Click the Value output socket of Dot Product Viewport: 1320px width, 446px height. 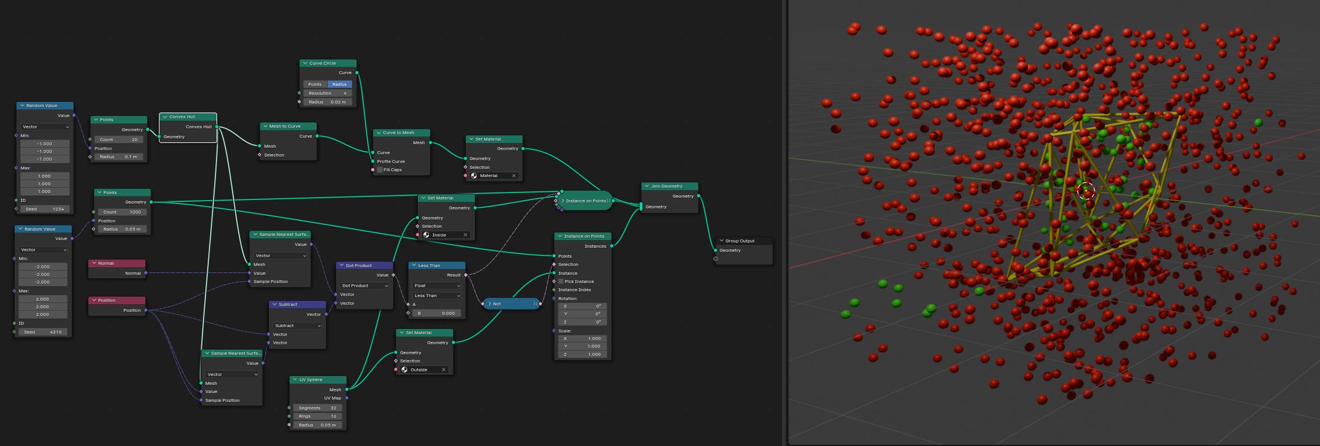(393, 275)
